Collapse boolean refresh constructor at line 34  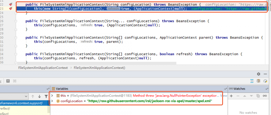pyautogui.click(x=16, y=54)
